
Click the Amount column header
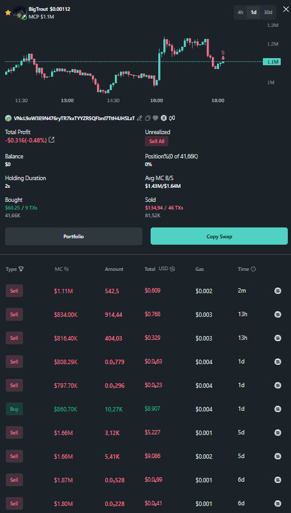(x=114, y=269)
